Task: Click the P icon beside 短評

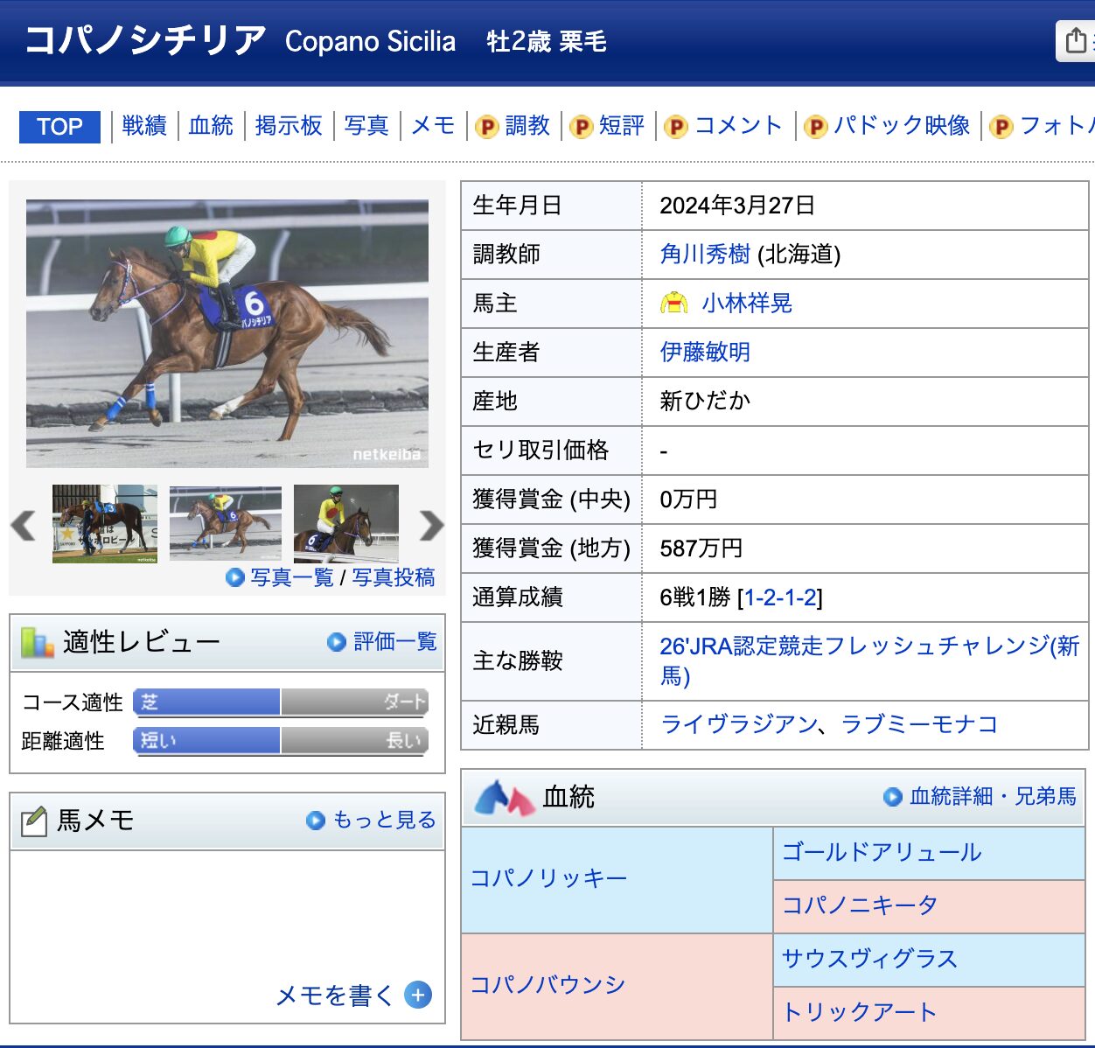Action: pos(582,128)
